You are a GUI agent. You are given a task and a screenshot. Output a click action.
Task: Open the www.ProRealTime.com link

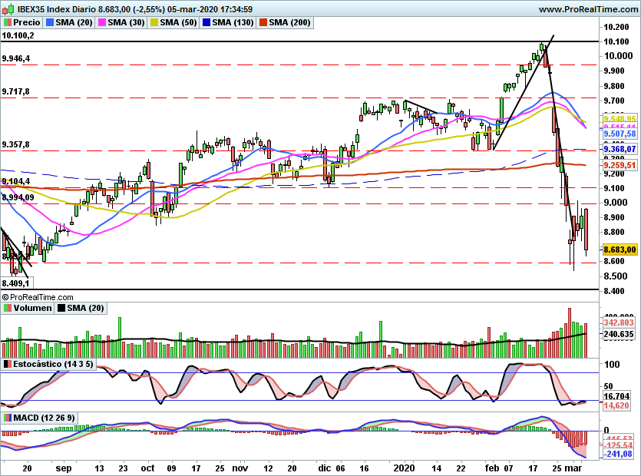coord(589,9)
